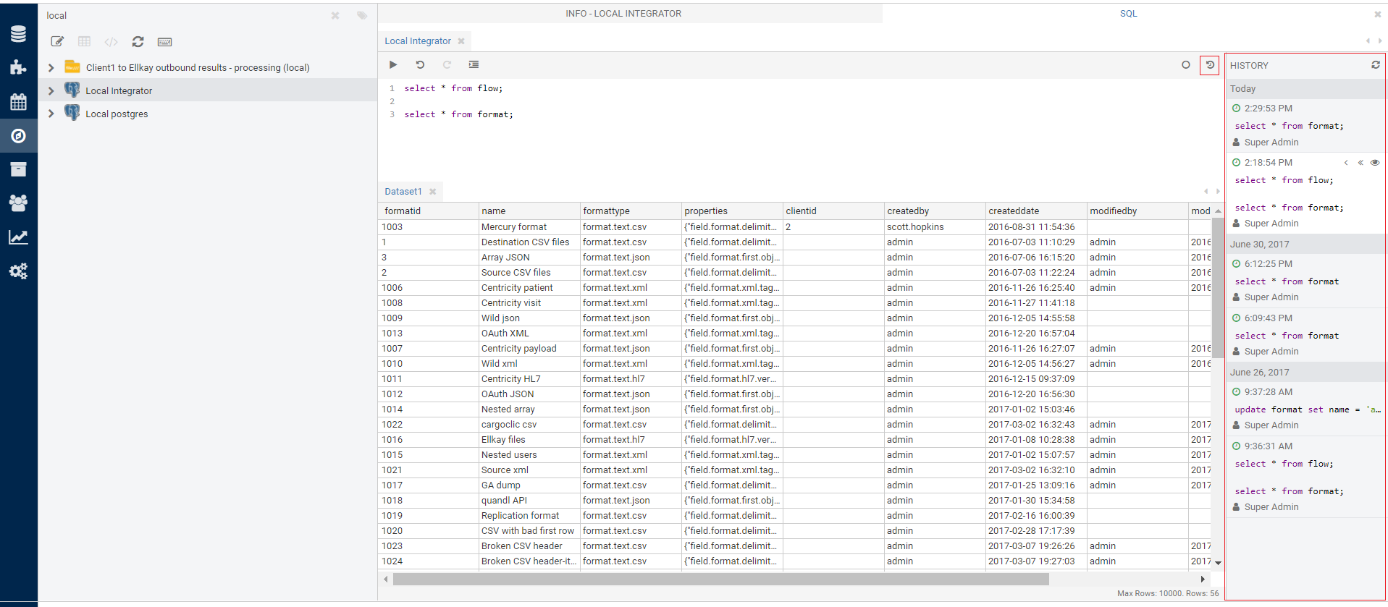This screenshot has height=607, width=1388.
Task: Open the line chart statistics sidebar icon
Action: point(18,237)
